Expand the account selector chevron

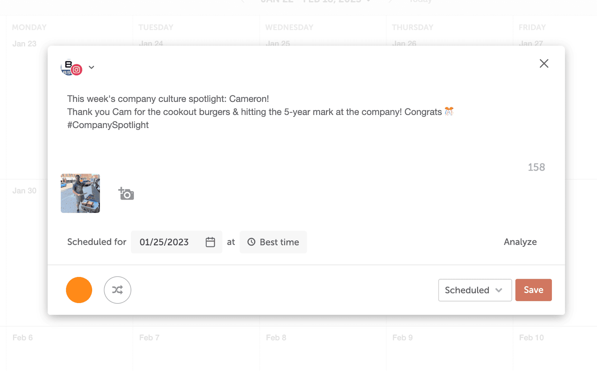click(91, 68)
